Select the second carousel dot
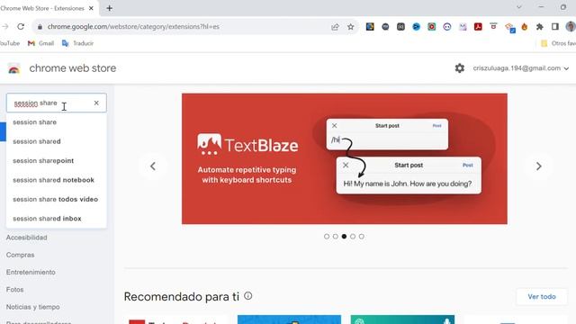 (x=336, y=236)
